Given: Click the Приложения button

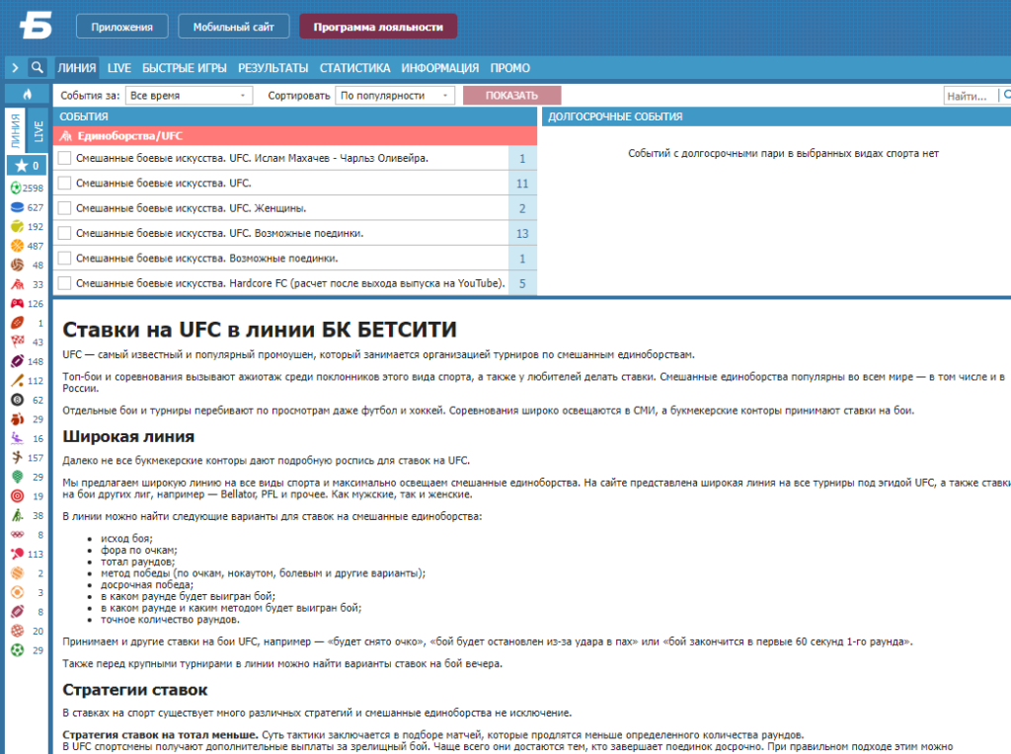Looking at the screenshot, I should (x=121, y=27).
